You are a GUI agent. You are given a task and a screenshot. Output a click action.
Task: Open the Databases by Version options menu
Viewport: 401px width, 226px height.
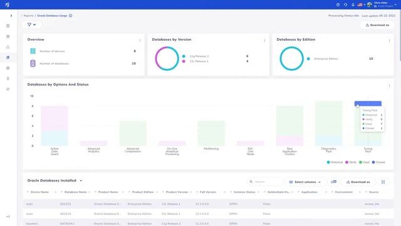point(264,40)
